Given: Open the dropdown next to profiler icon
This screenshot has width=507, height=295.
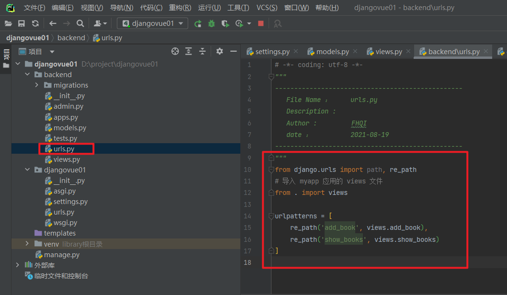Looking at the screenshot, I should click(x=249, y=23).
